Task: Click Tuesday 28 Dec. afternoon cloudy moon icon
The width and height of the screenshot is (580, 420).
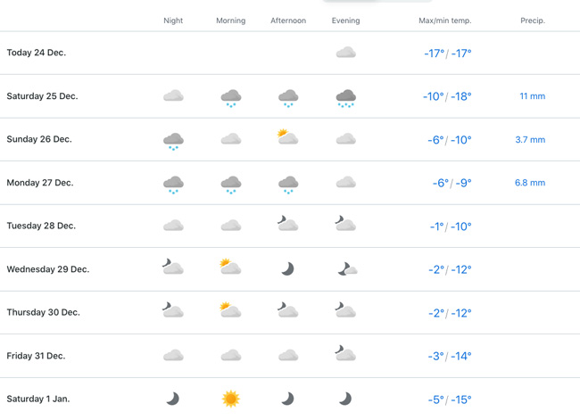Action: point(288,223)
